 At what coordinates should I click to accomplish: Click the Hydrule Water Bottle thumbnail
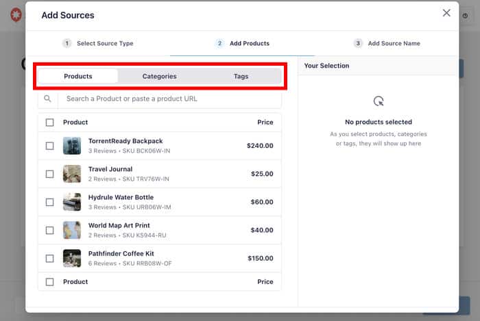coord(72,202)
